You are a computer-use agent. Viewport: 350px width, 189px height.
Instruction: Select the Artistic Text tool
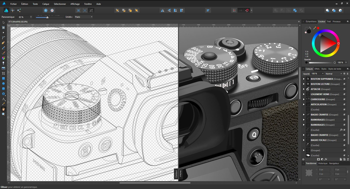4,99
